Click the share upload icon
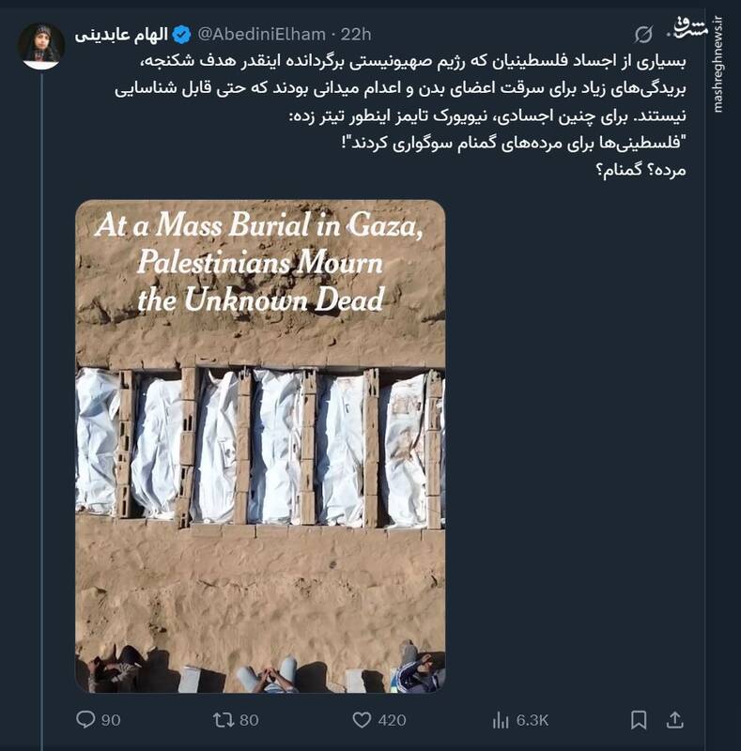 pos(674,720)
